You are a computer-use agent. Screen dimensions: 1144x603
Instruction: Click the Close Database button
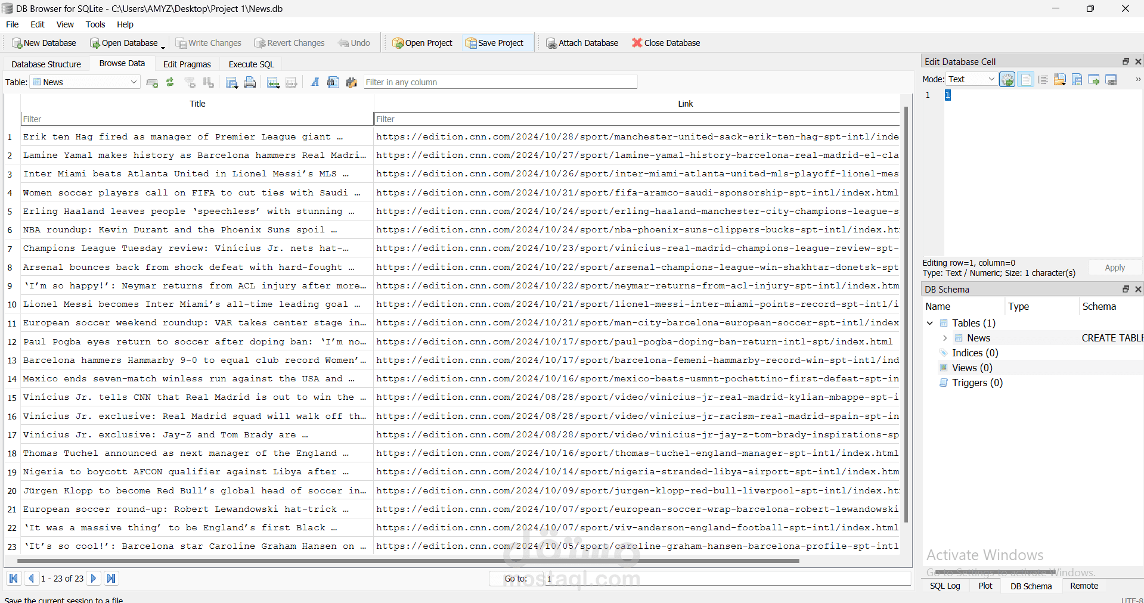click(x=666, y=43)
